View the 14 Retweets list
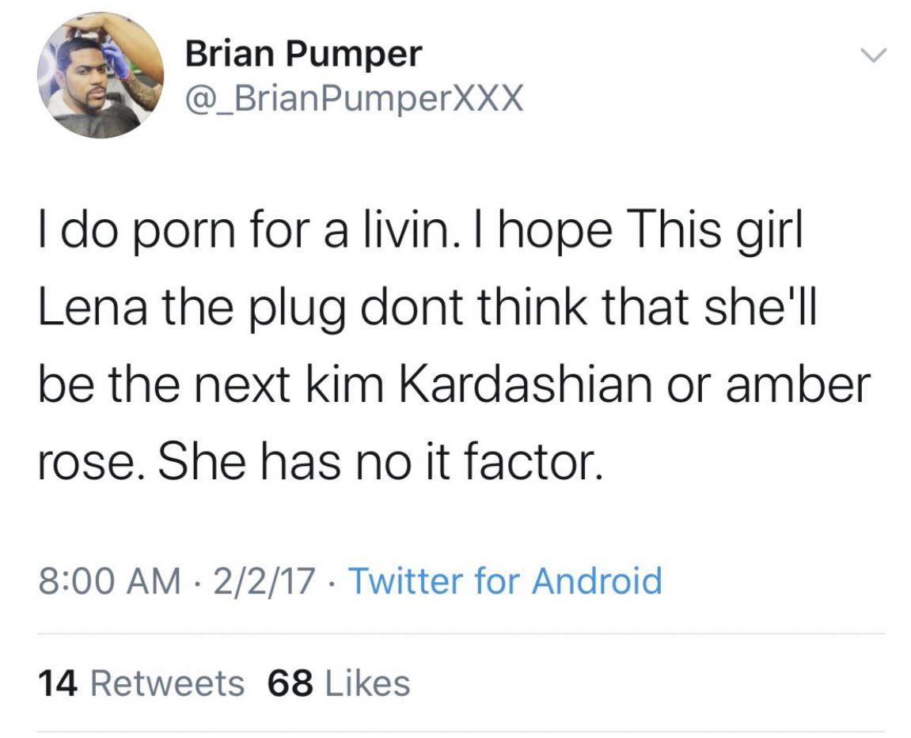 tap(141, 683)
